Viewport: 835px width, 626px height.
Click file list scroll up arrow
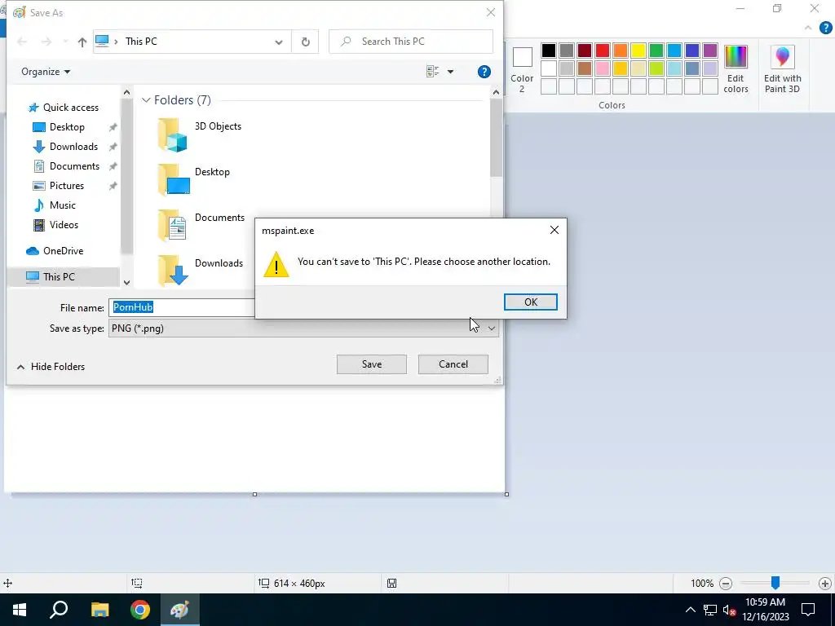pos(496,92)
